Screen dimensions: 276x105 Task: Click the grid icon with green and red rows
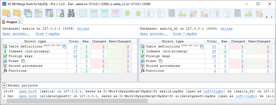point(94,13)
